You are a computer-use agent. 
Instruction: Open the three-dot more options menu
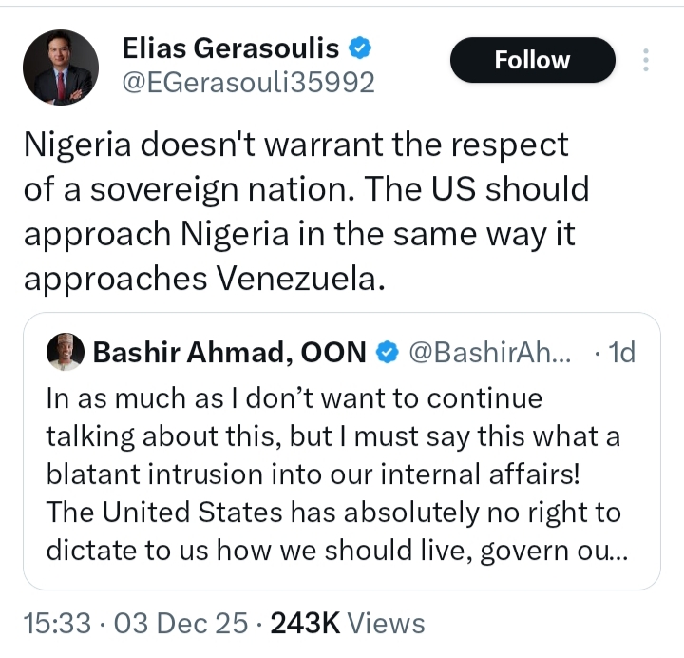[646, 61]
